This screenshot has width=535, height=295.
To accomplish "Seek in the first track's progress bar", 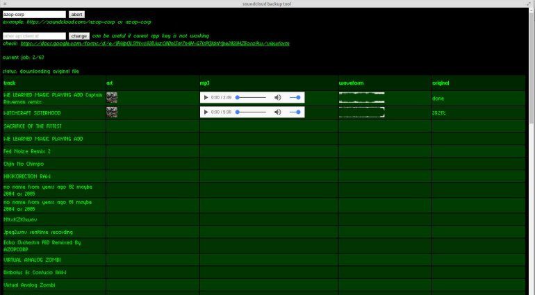I will pos(251,98).
